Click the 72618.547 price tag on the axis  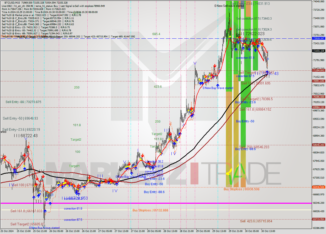point(318,38)
